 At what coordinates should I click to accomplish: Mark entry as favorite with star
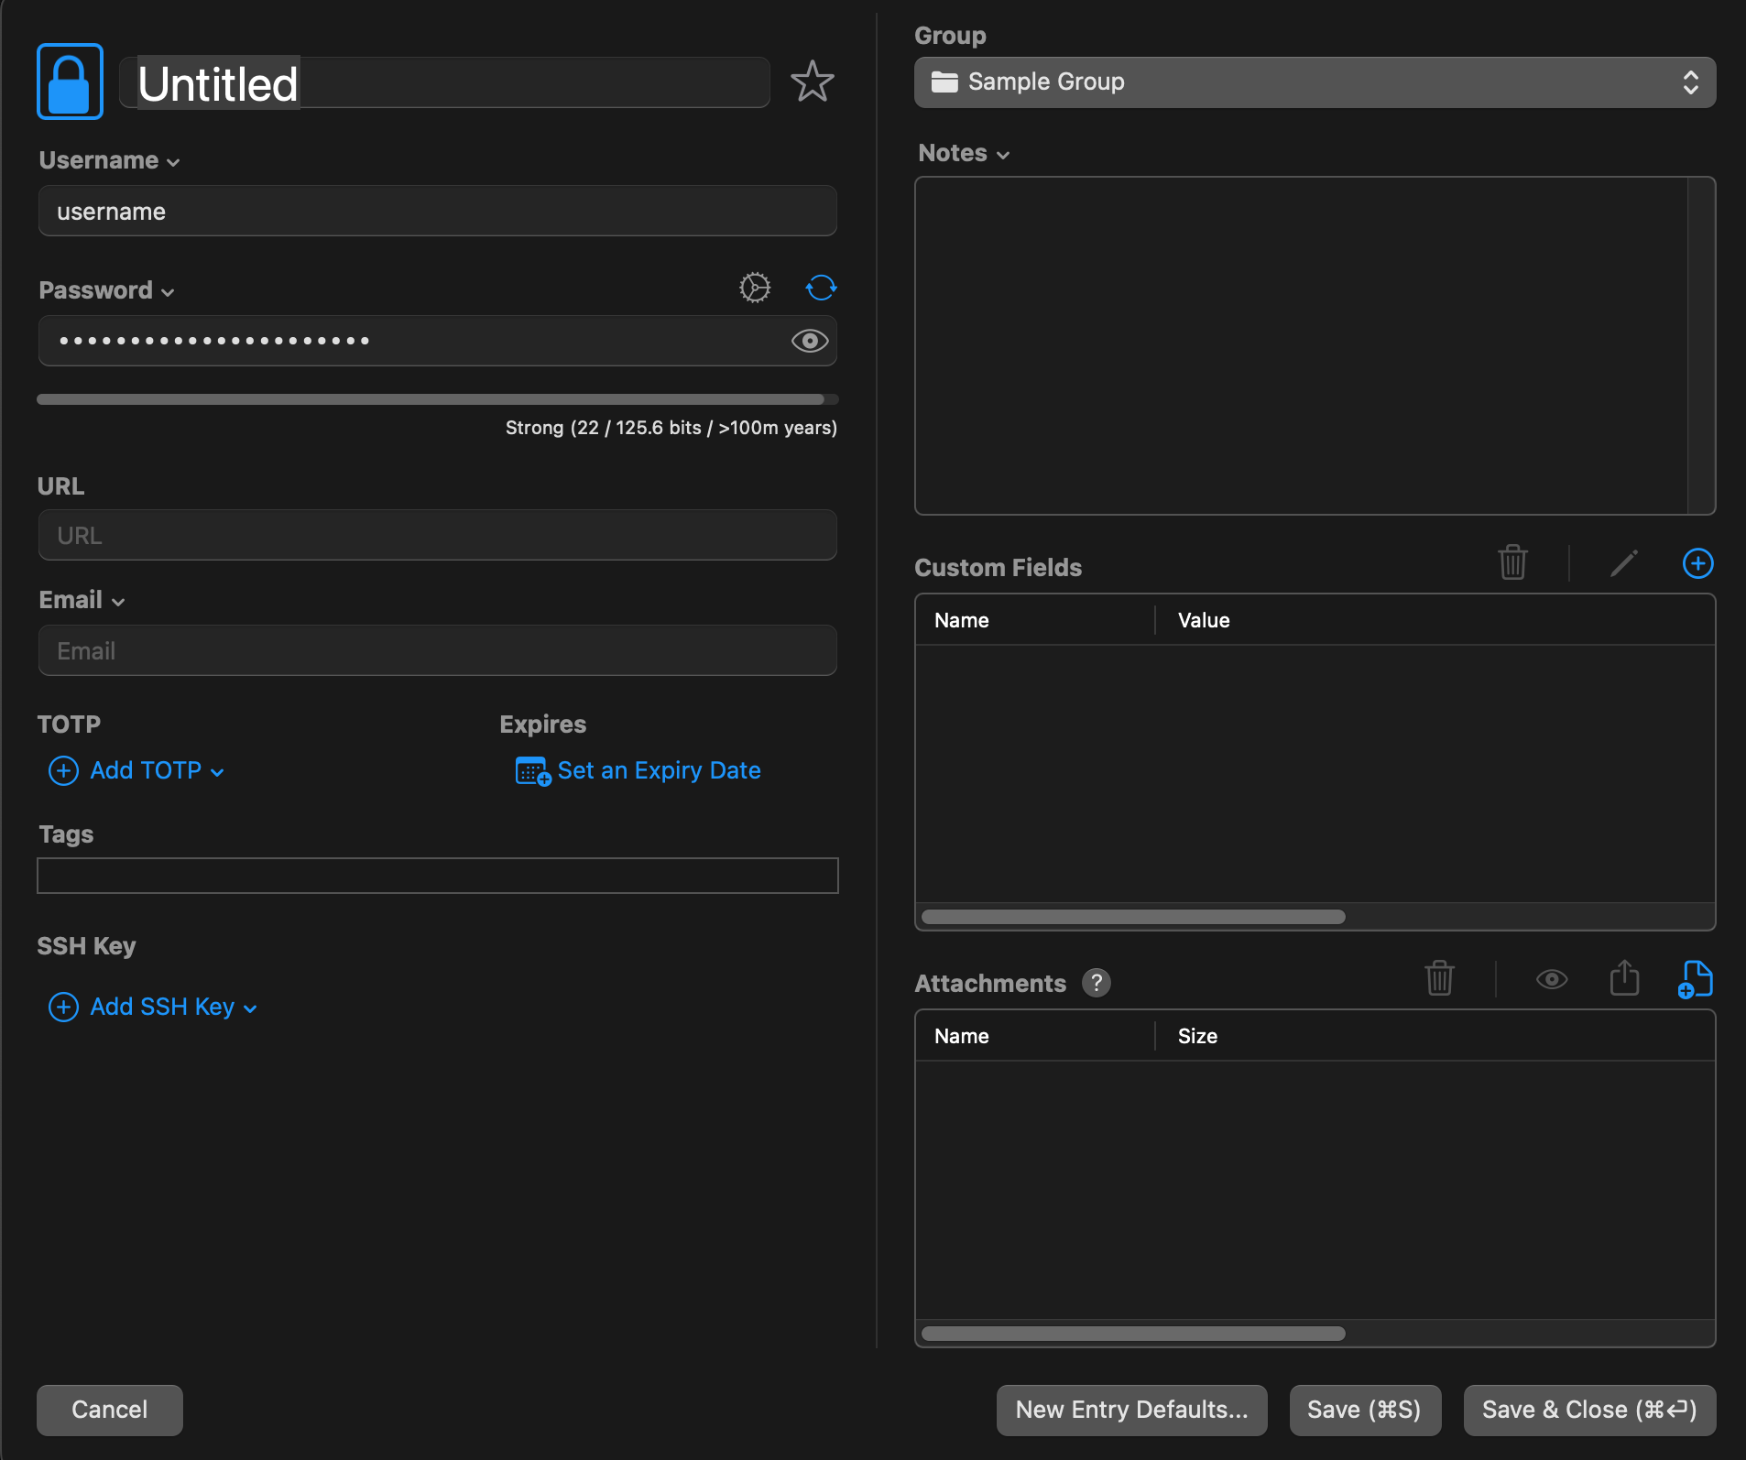[812, 82]
